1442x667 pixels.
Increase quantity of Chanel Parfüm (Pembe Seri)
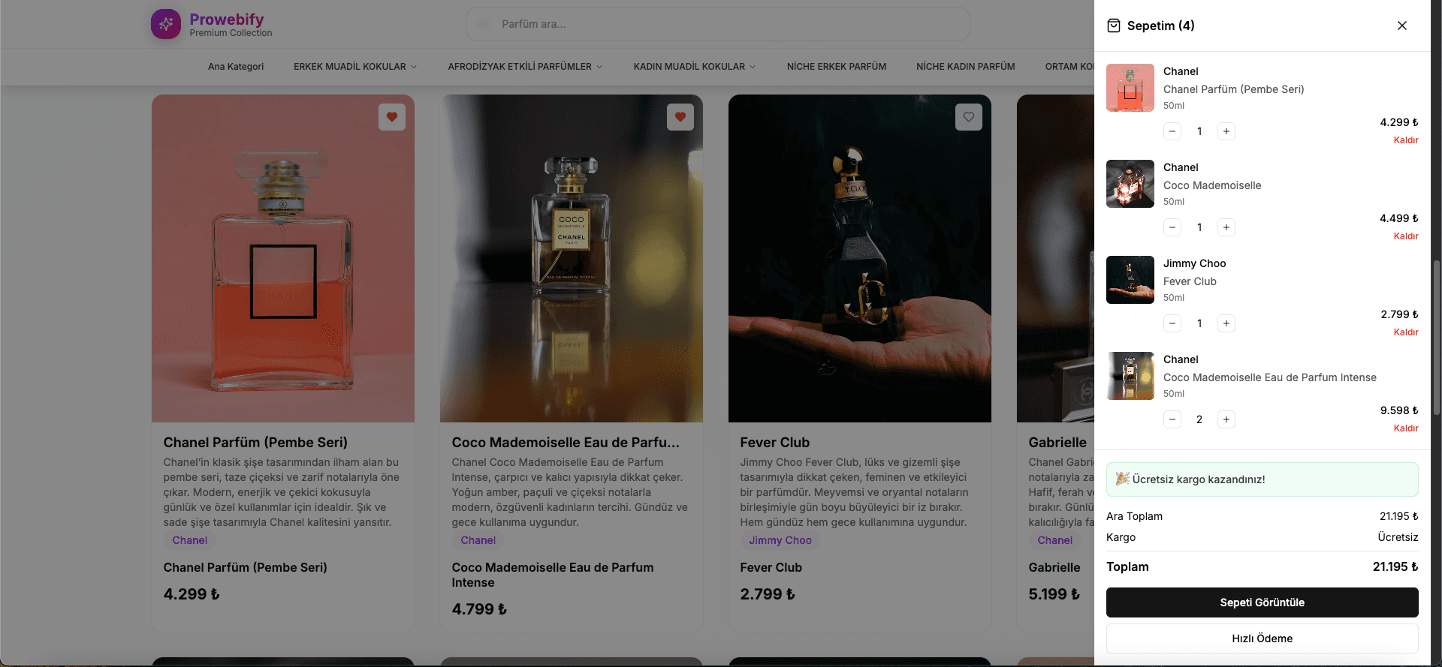(x=1226, y=131)
